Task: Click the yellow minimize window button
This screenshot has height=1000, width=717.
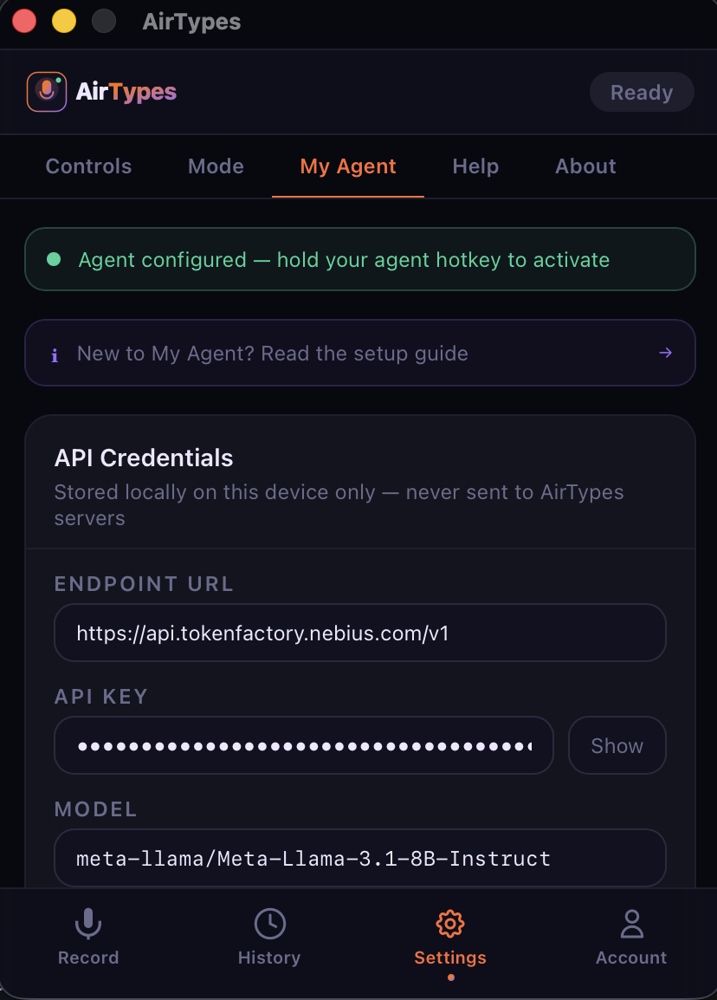Action: click(x=64, y=22)
